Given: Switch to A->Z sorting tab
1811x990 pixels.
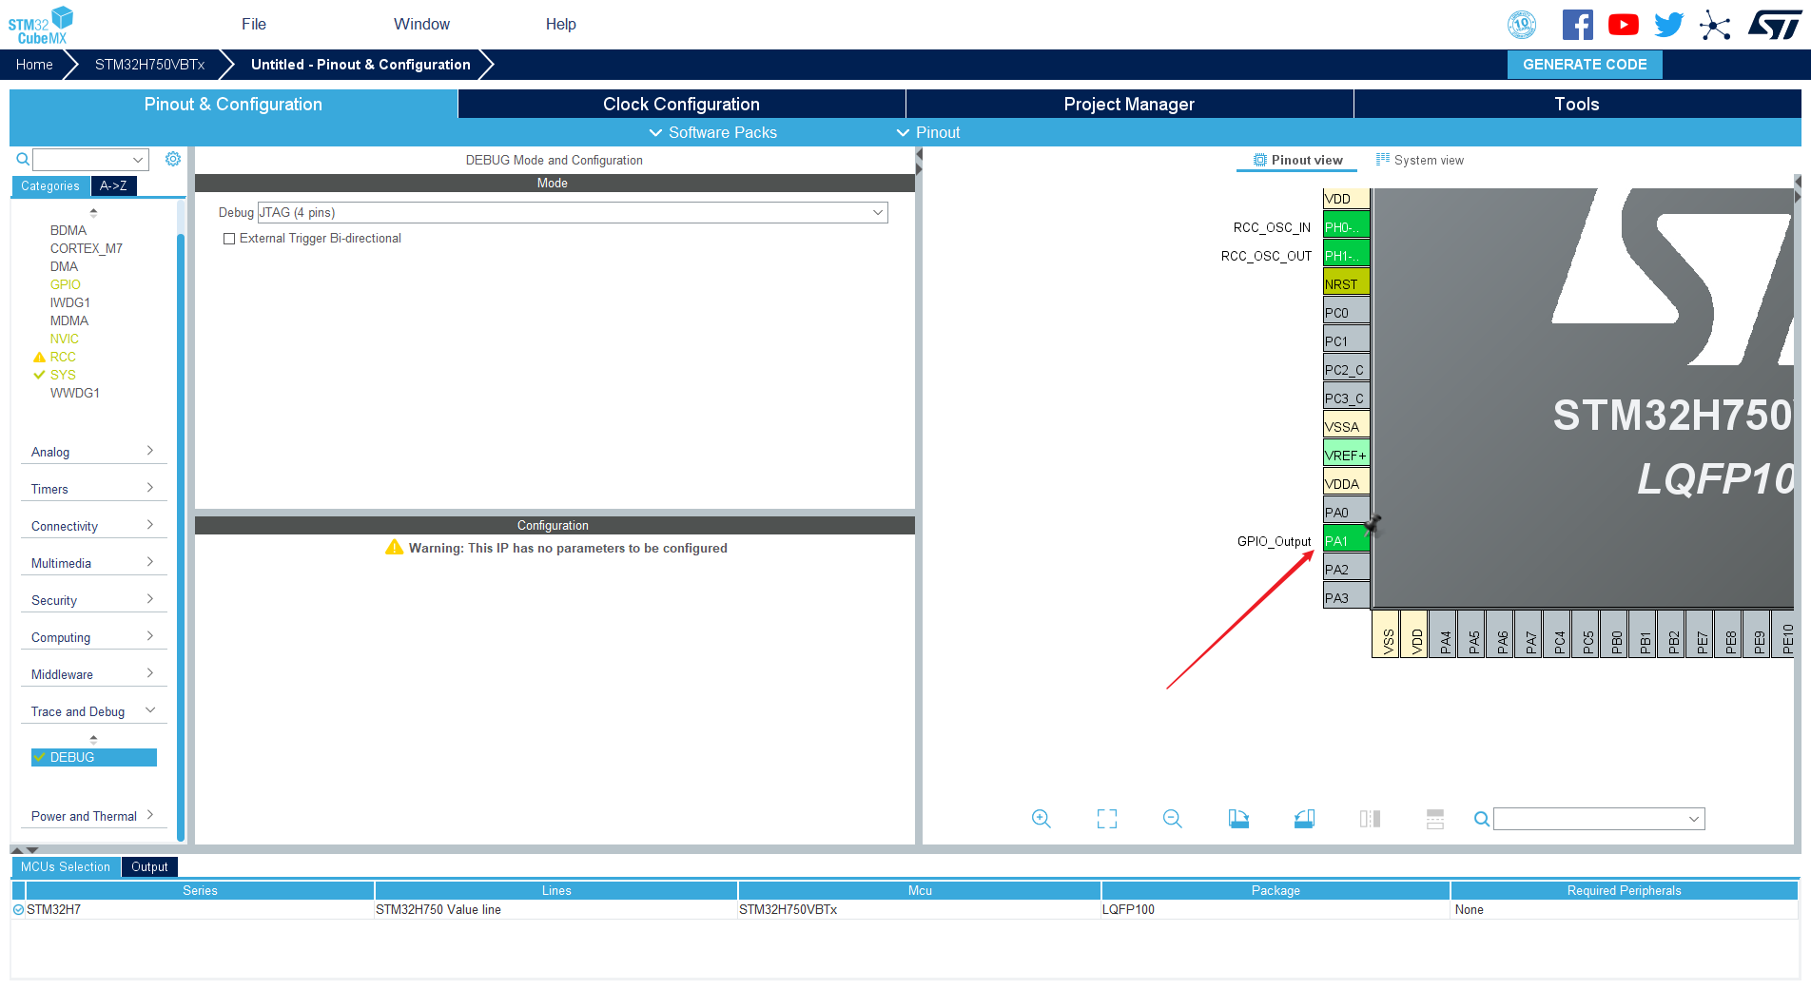Looking at the screenshot, I should point(113,186).
